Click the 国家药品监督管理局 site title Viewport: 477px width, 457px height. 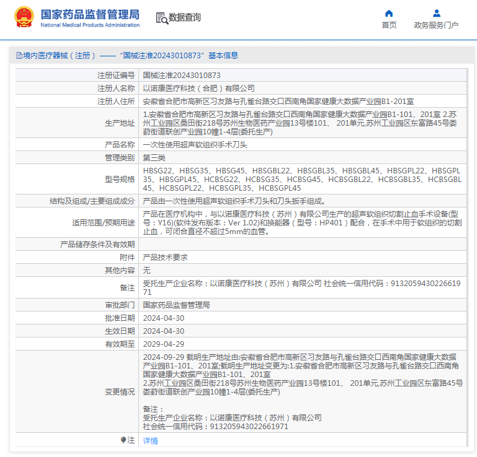[x=90, y=14]
